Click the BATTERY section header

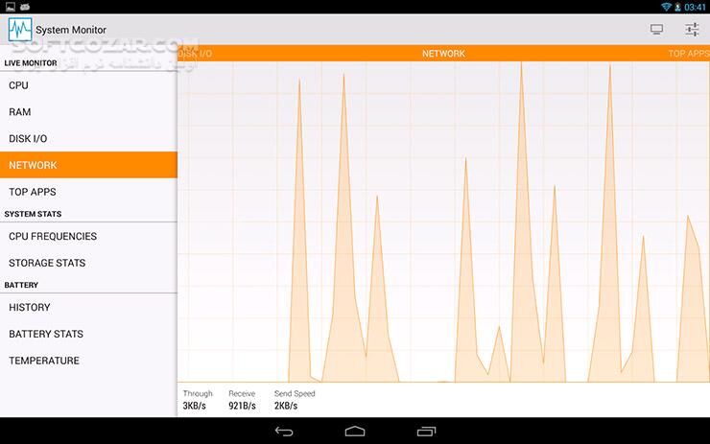(x=21, y=285)
